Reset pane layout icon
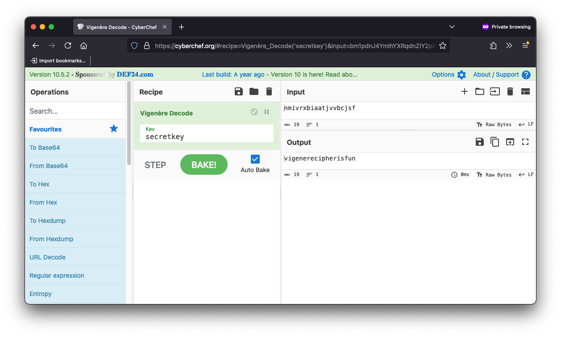The height and width of the screenshot is (337, 561). tap(525, 92)
